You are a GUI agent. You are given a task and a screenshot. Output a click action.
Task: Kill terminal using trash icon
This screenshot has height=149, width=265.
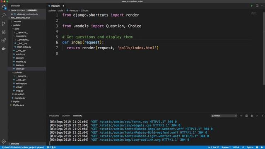[x=252, y=116]
